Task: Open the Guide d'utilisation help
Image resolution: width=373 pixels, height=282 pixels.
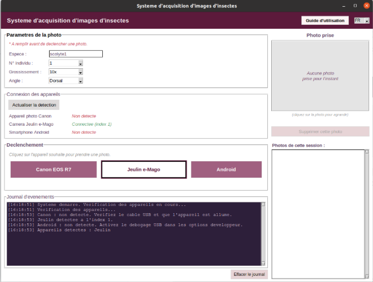Action: 325,21
